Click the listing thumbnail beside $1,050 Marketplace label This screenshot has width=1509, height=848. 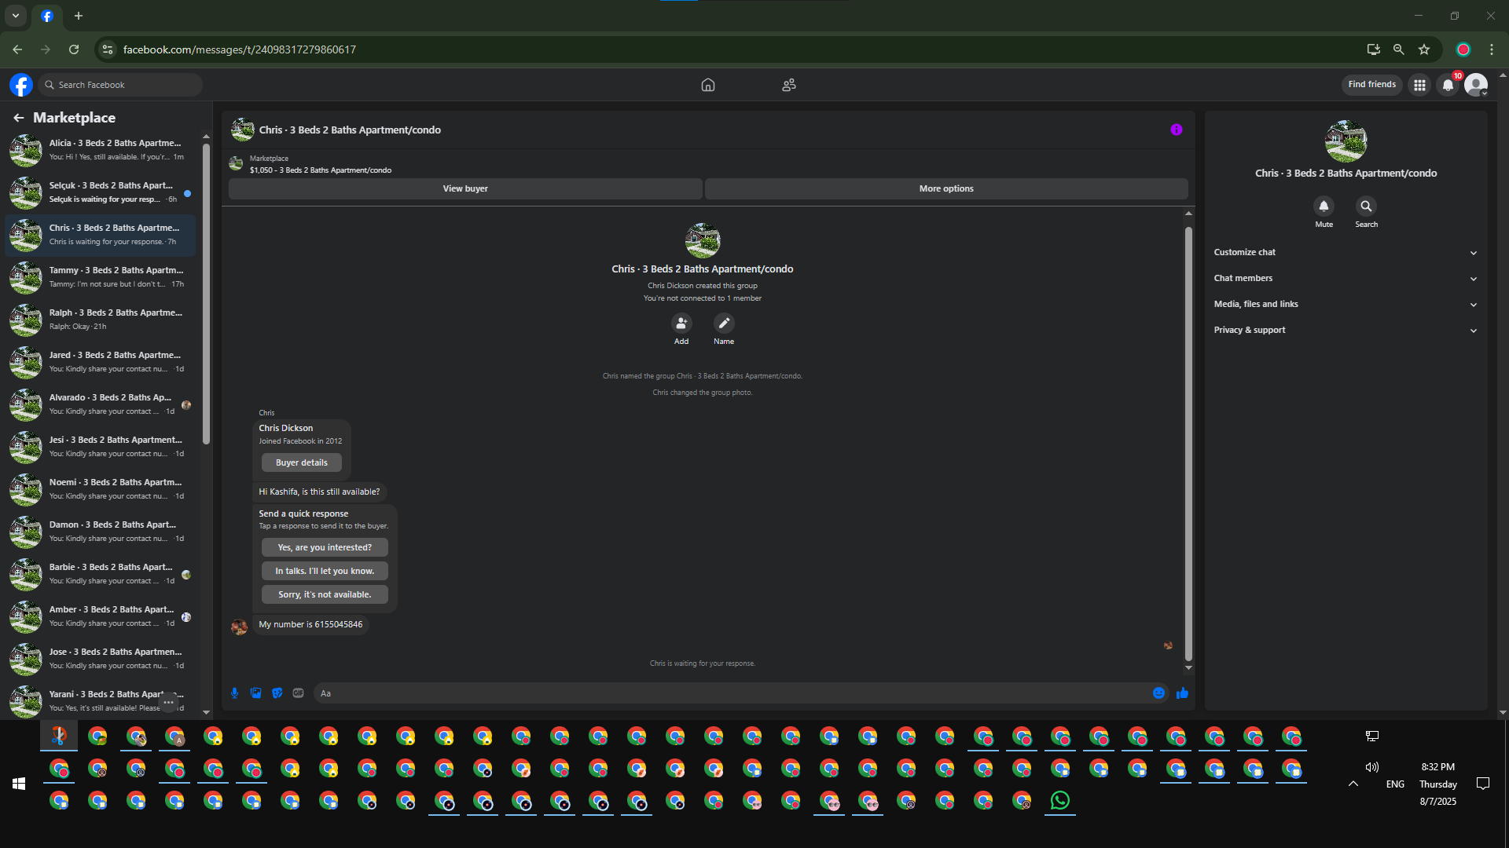tap(236, 163)
